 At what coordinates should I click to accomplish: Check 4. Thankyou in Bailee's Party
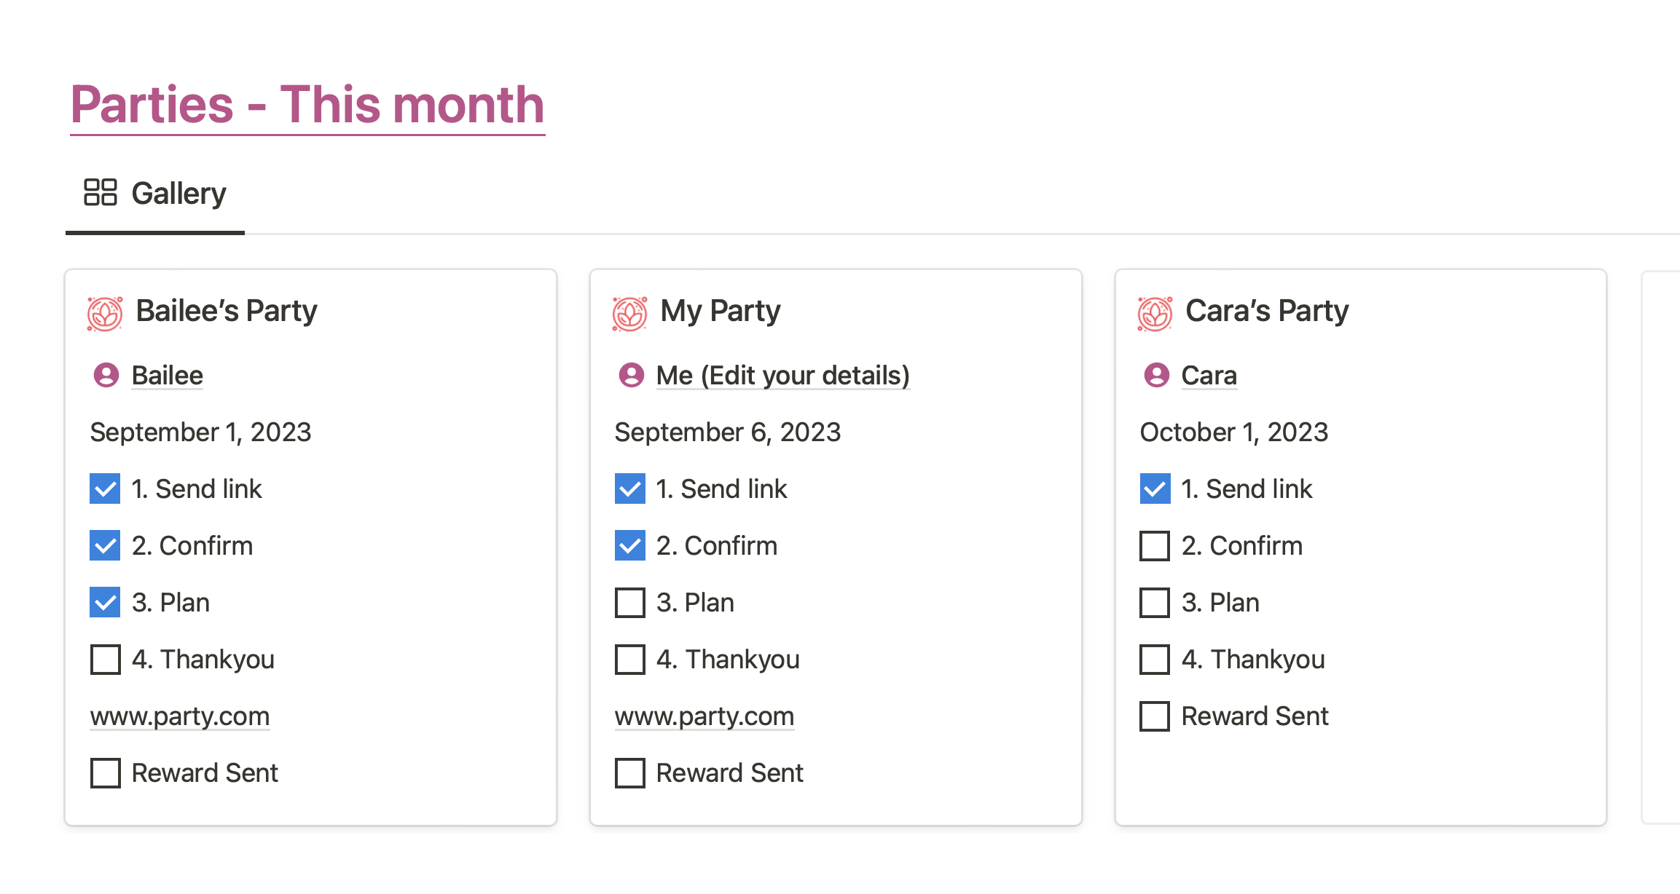pyautogui.click(x=106, y=660)
